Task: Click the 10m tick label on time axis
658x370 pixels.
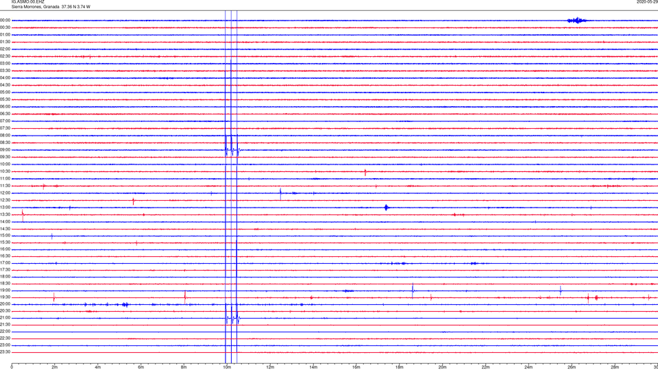Action: click(227, 367)
